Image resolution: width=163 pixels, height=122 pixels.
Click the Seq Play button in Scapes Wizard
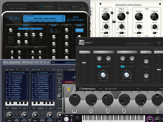point(59,80)
